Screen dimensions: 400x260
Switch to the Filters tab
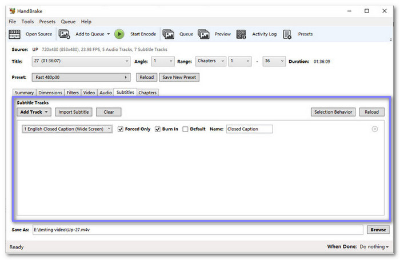coord(73,93)
